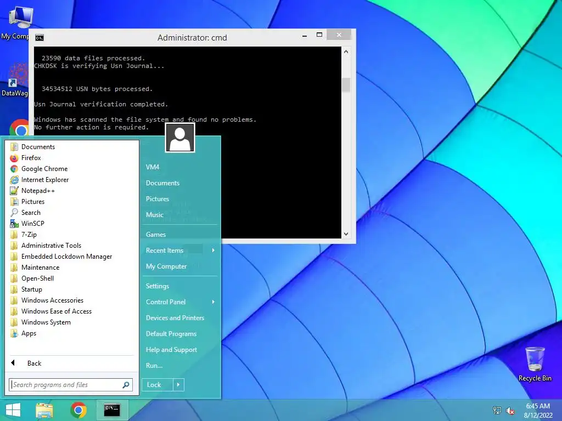Minimize the Administrator: cmd window
This screenshot has height=421, width=562.
coord(305,36)
